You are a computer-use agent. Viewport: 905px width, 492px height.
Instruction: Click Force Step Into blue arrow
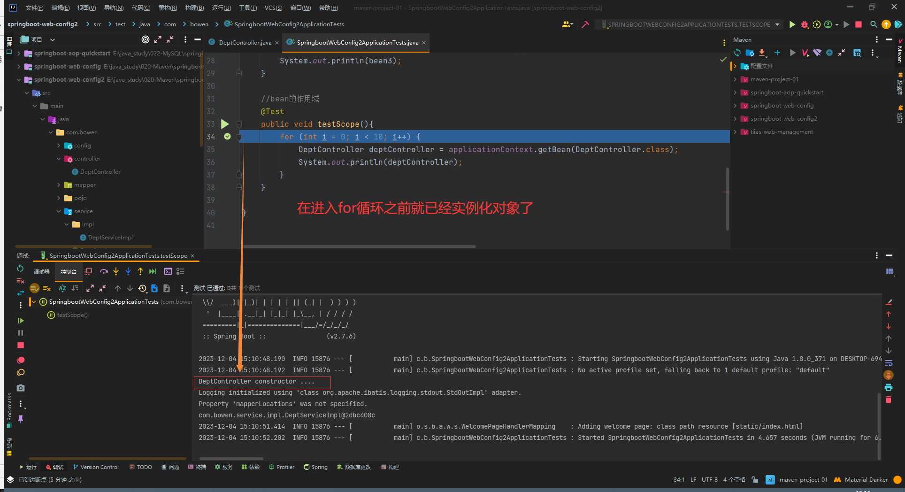click(128, 271)
